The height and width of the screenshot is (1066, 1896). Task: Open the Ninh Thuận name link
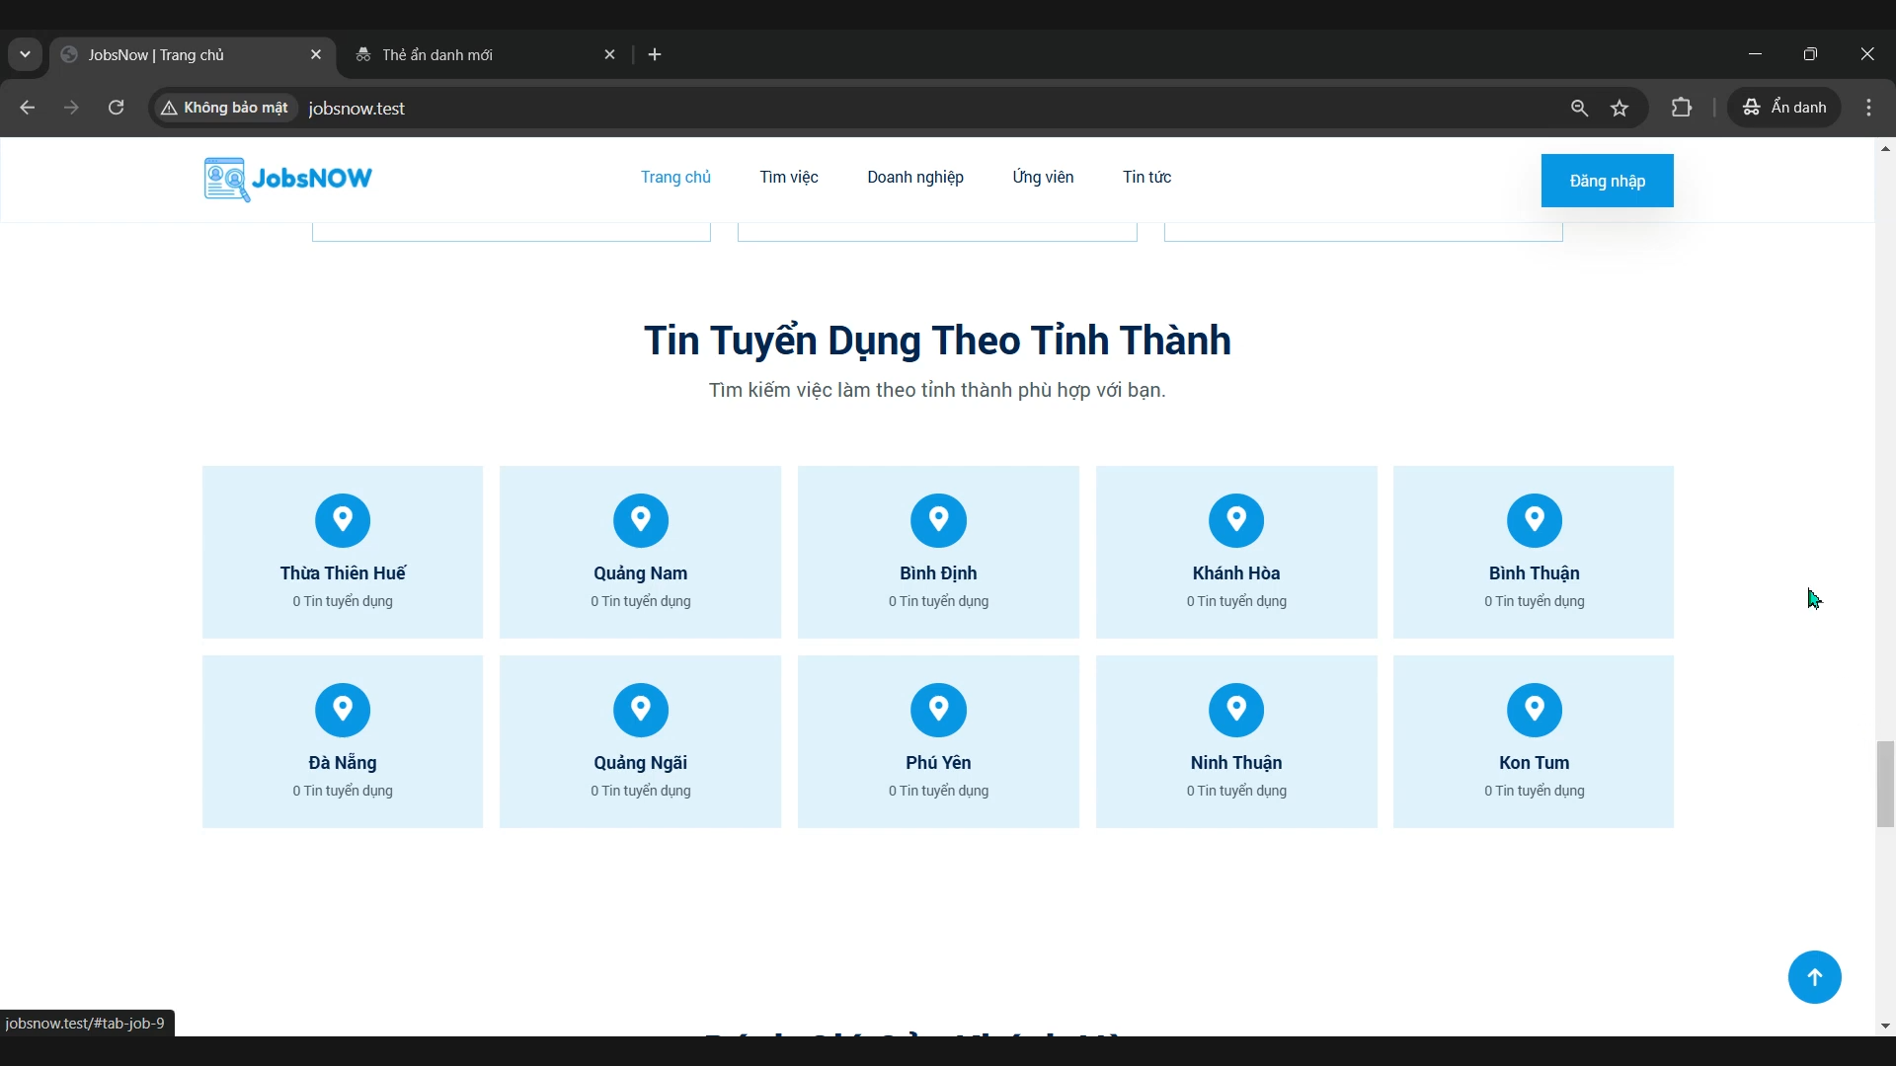point(1236,763)
